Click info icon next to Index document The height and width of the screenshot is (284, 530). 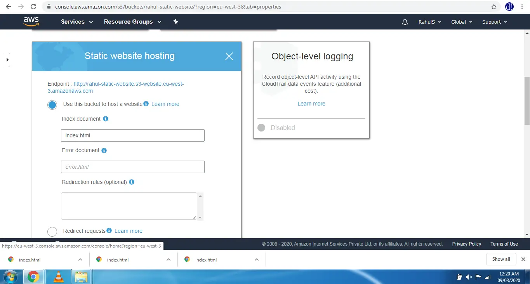point(106,119)
